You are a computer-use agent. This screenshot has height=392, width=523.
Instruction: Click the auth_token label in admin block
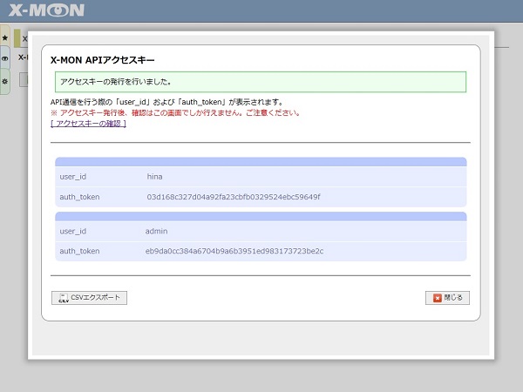click(79, 251)
